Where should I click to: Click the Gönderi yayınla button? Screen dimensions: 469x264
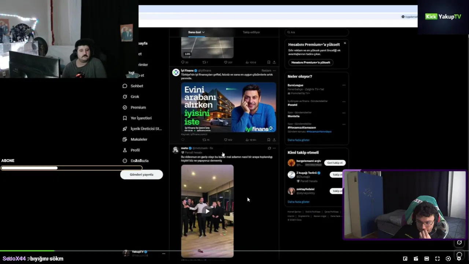(141, 175)
